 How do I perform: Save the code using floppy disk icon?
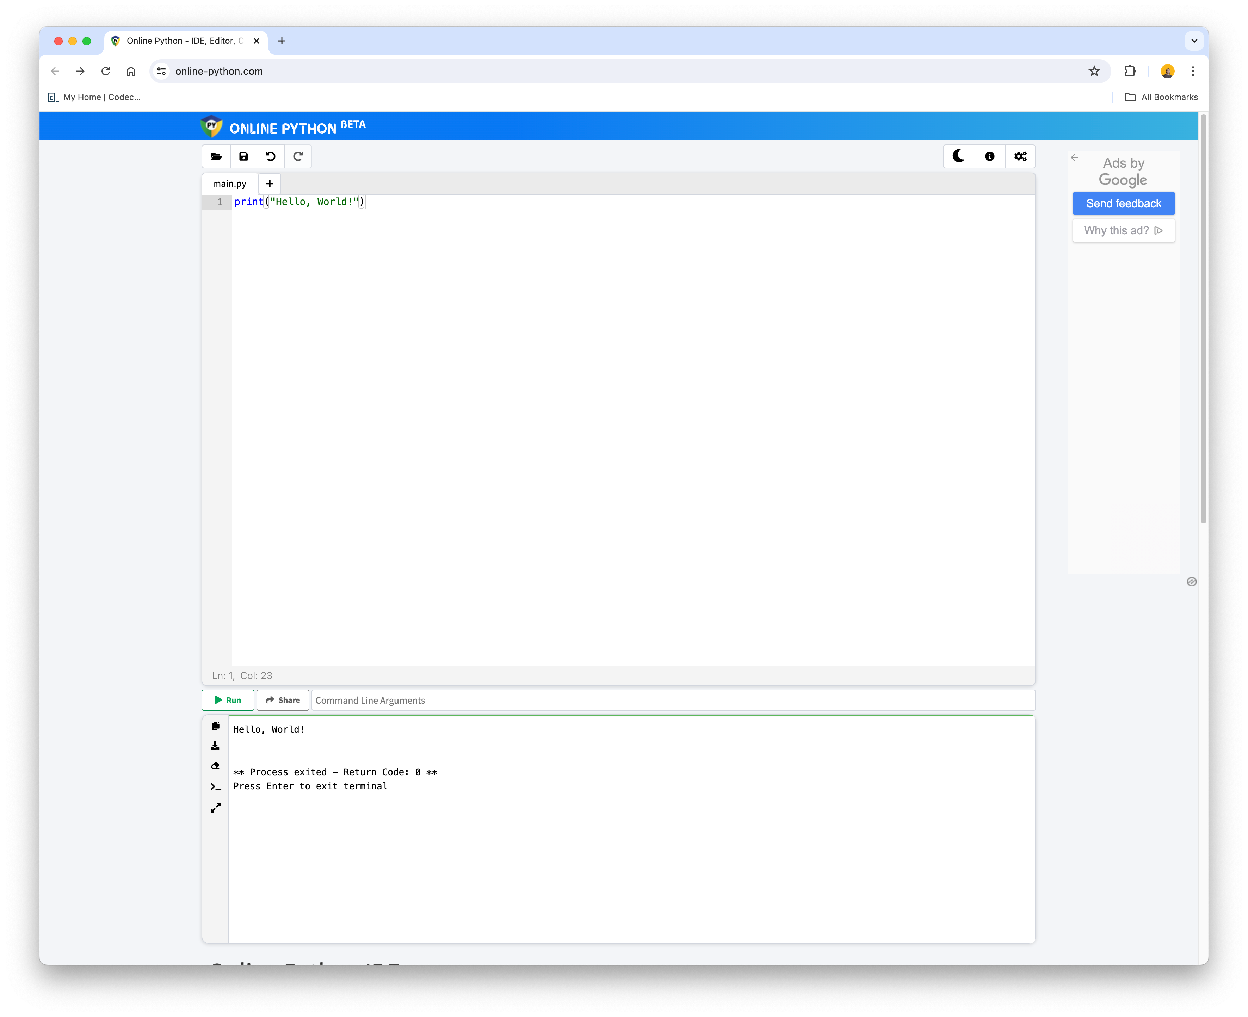pos(243,156)
